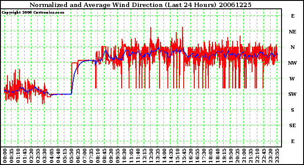The image size is (304, 165).
Task: Click the '16:55' time axis label
Action: [197, 156]
